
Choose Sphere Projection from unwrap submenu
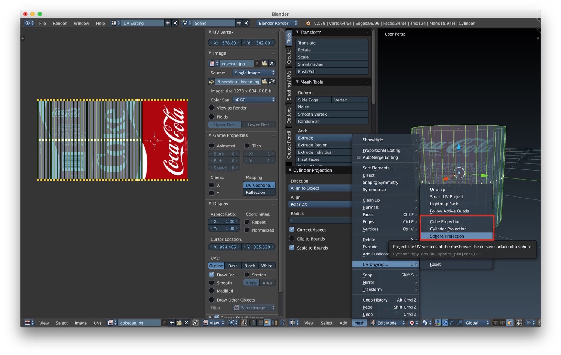point(456,236)
